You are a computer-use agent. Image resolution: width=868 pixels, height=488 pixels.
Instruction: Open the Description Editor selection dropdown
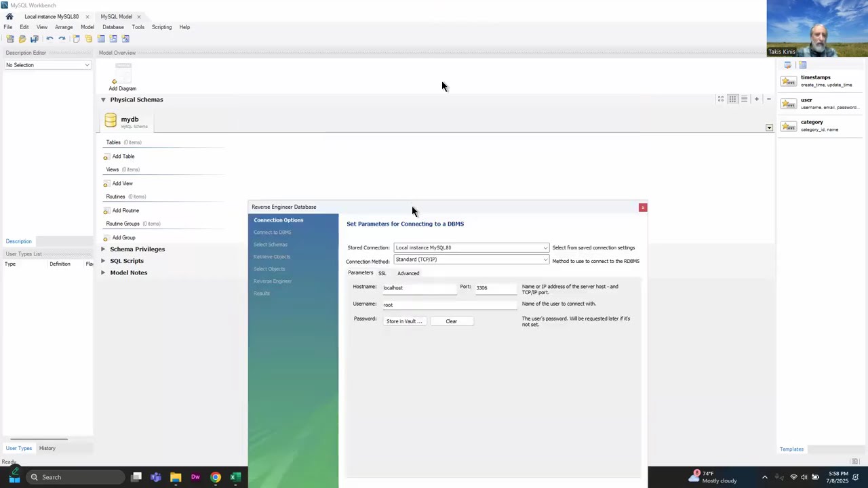click(47, 65)
